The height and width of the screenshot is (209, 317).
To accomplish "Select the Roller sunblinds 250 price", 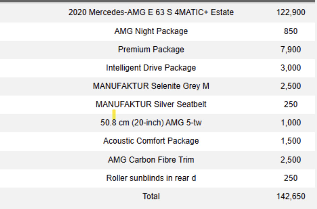I will 291,178.
